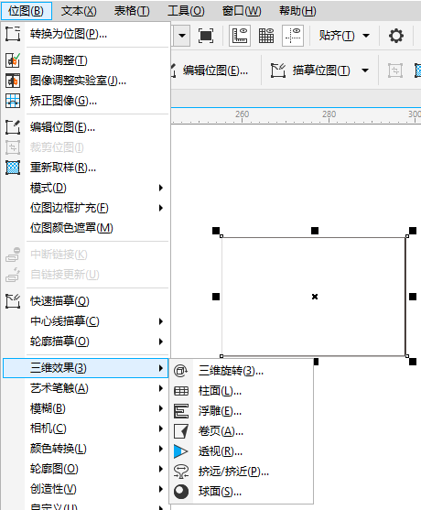This screenshot has width=421, height=510.
Task: Open the 位图(B) menu
Action: click(x=26, y=11)
